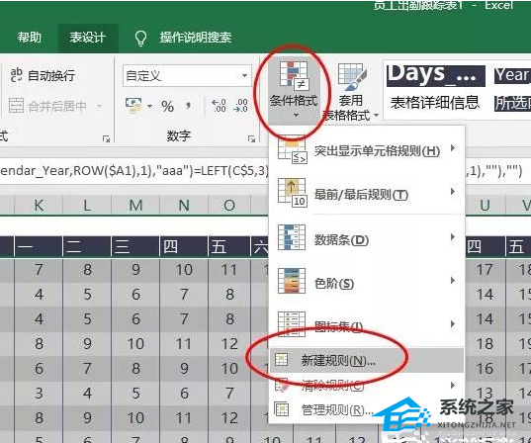
Task: Select column N header
Action: click(x=184, y=206)
